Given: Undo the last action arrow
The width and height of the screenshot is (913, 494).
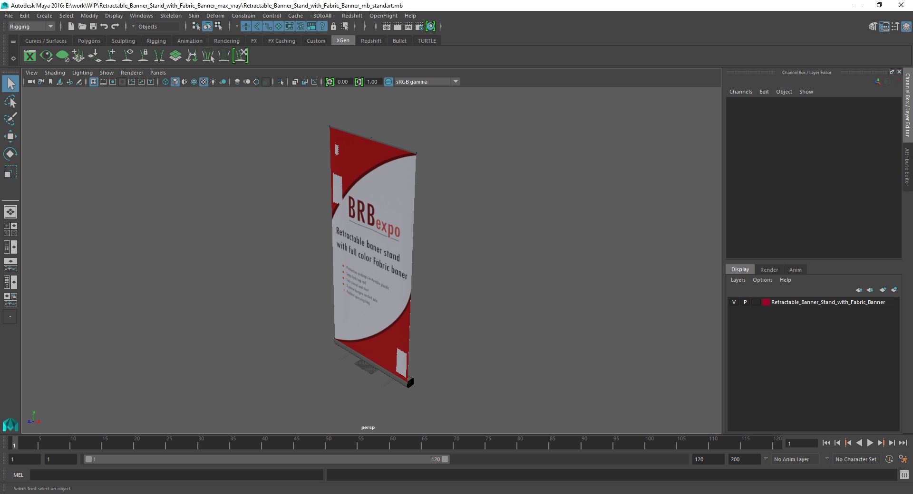Looking at the screenshot, I should click(104, 27).
